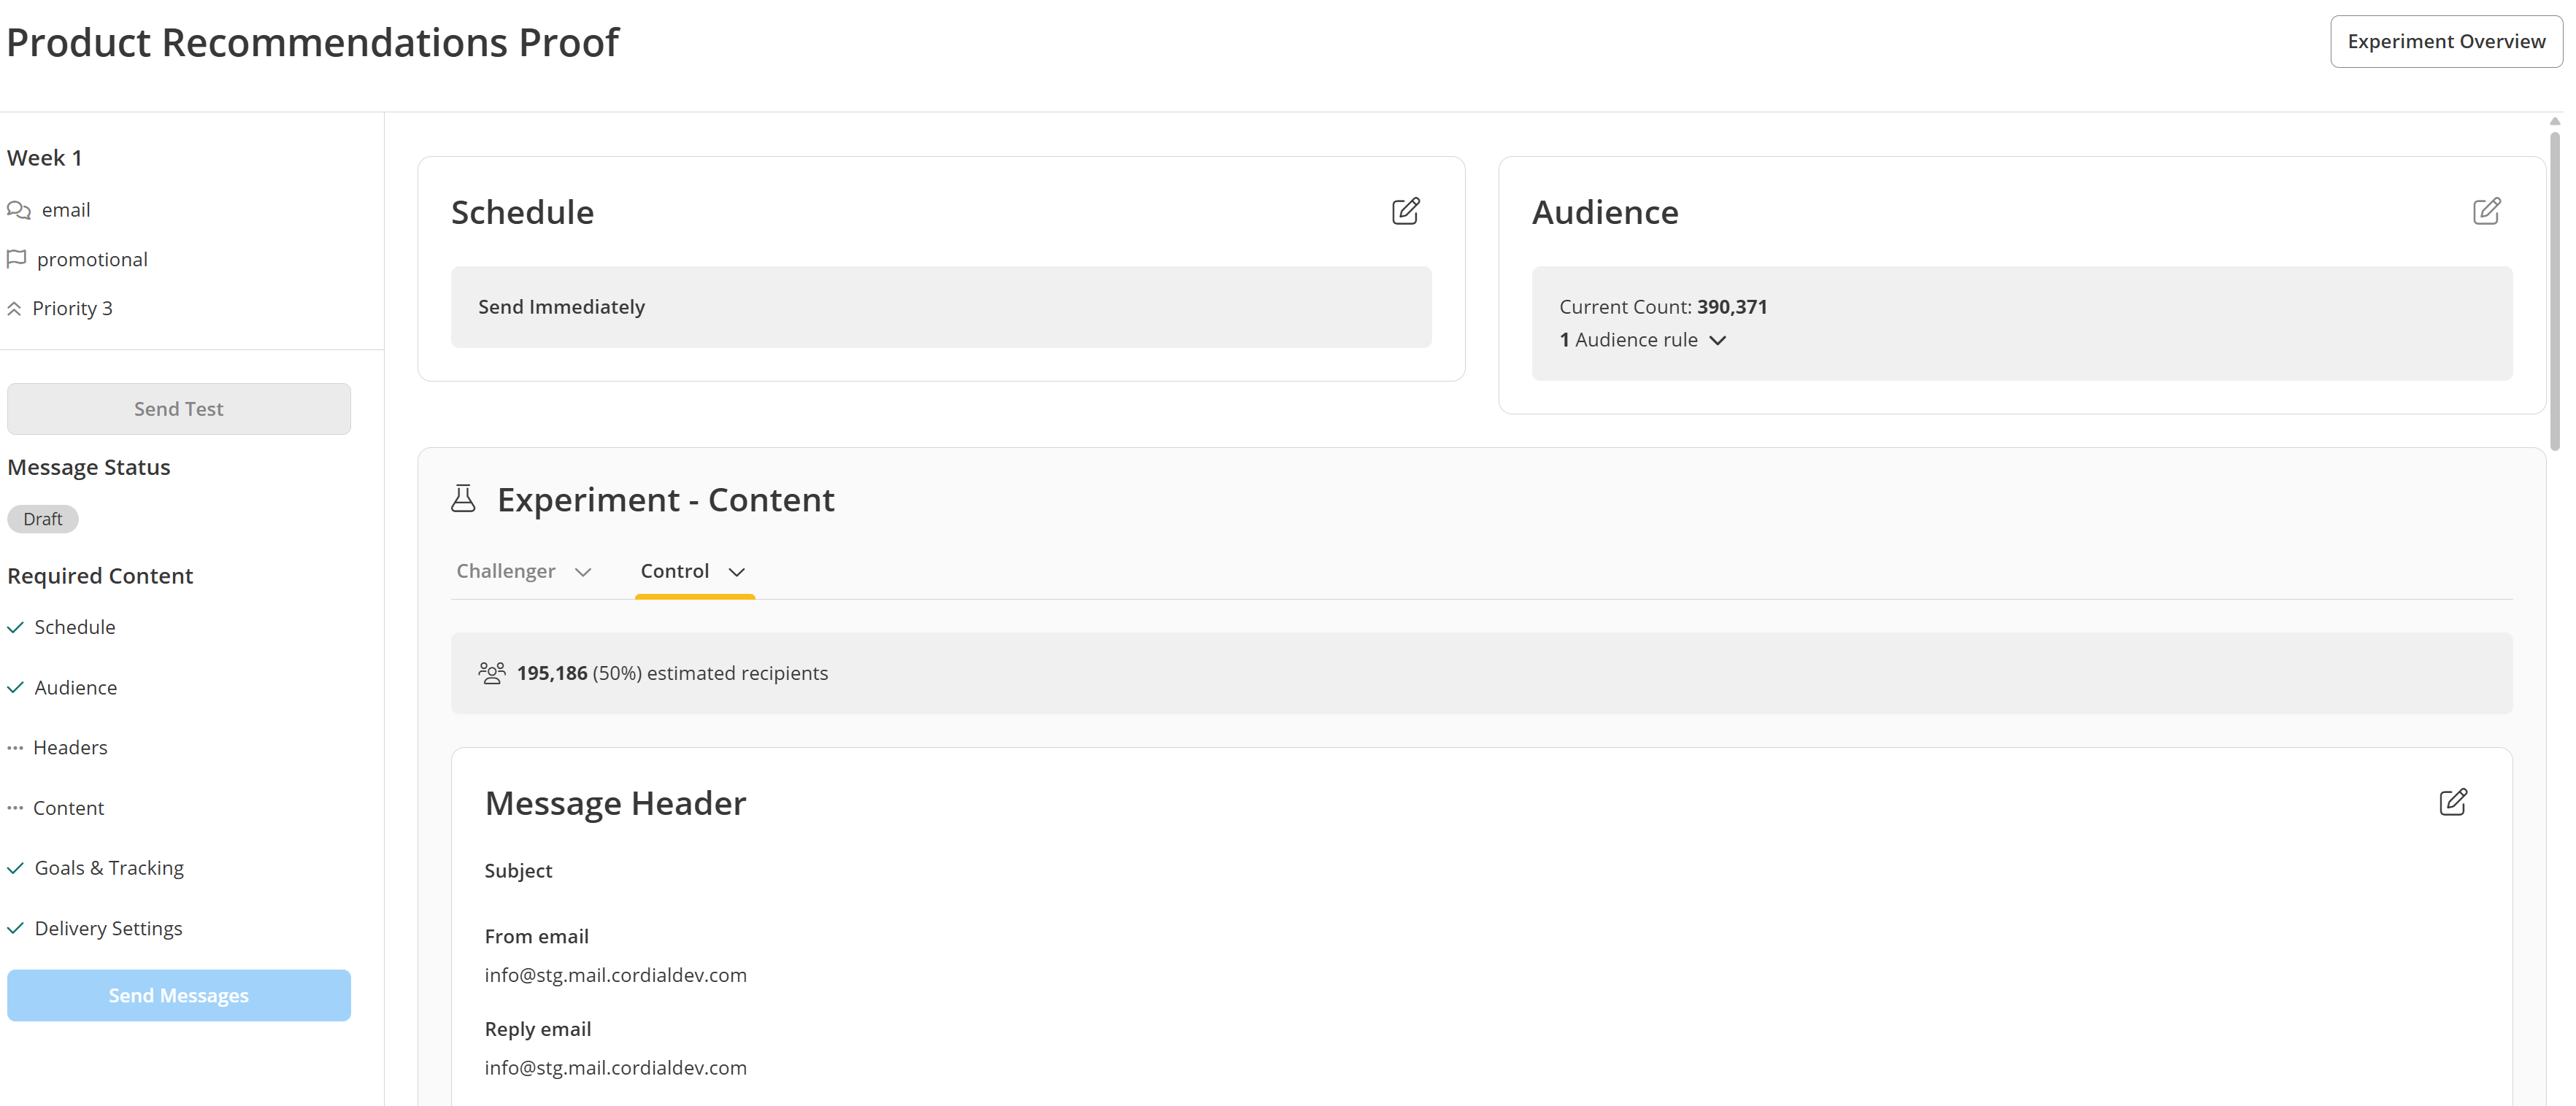Click the 195,186 estimated recipients text

pyautogui.click(x=672, y=673)
